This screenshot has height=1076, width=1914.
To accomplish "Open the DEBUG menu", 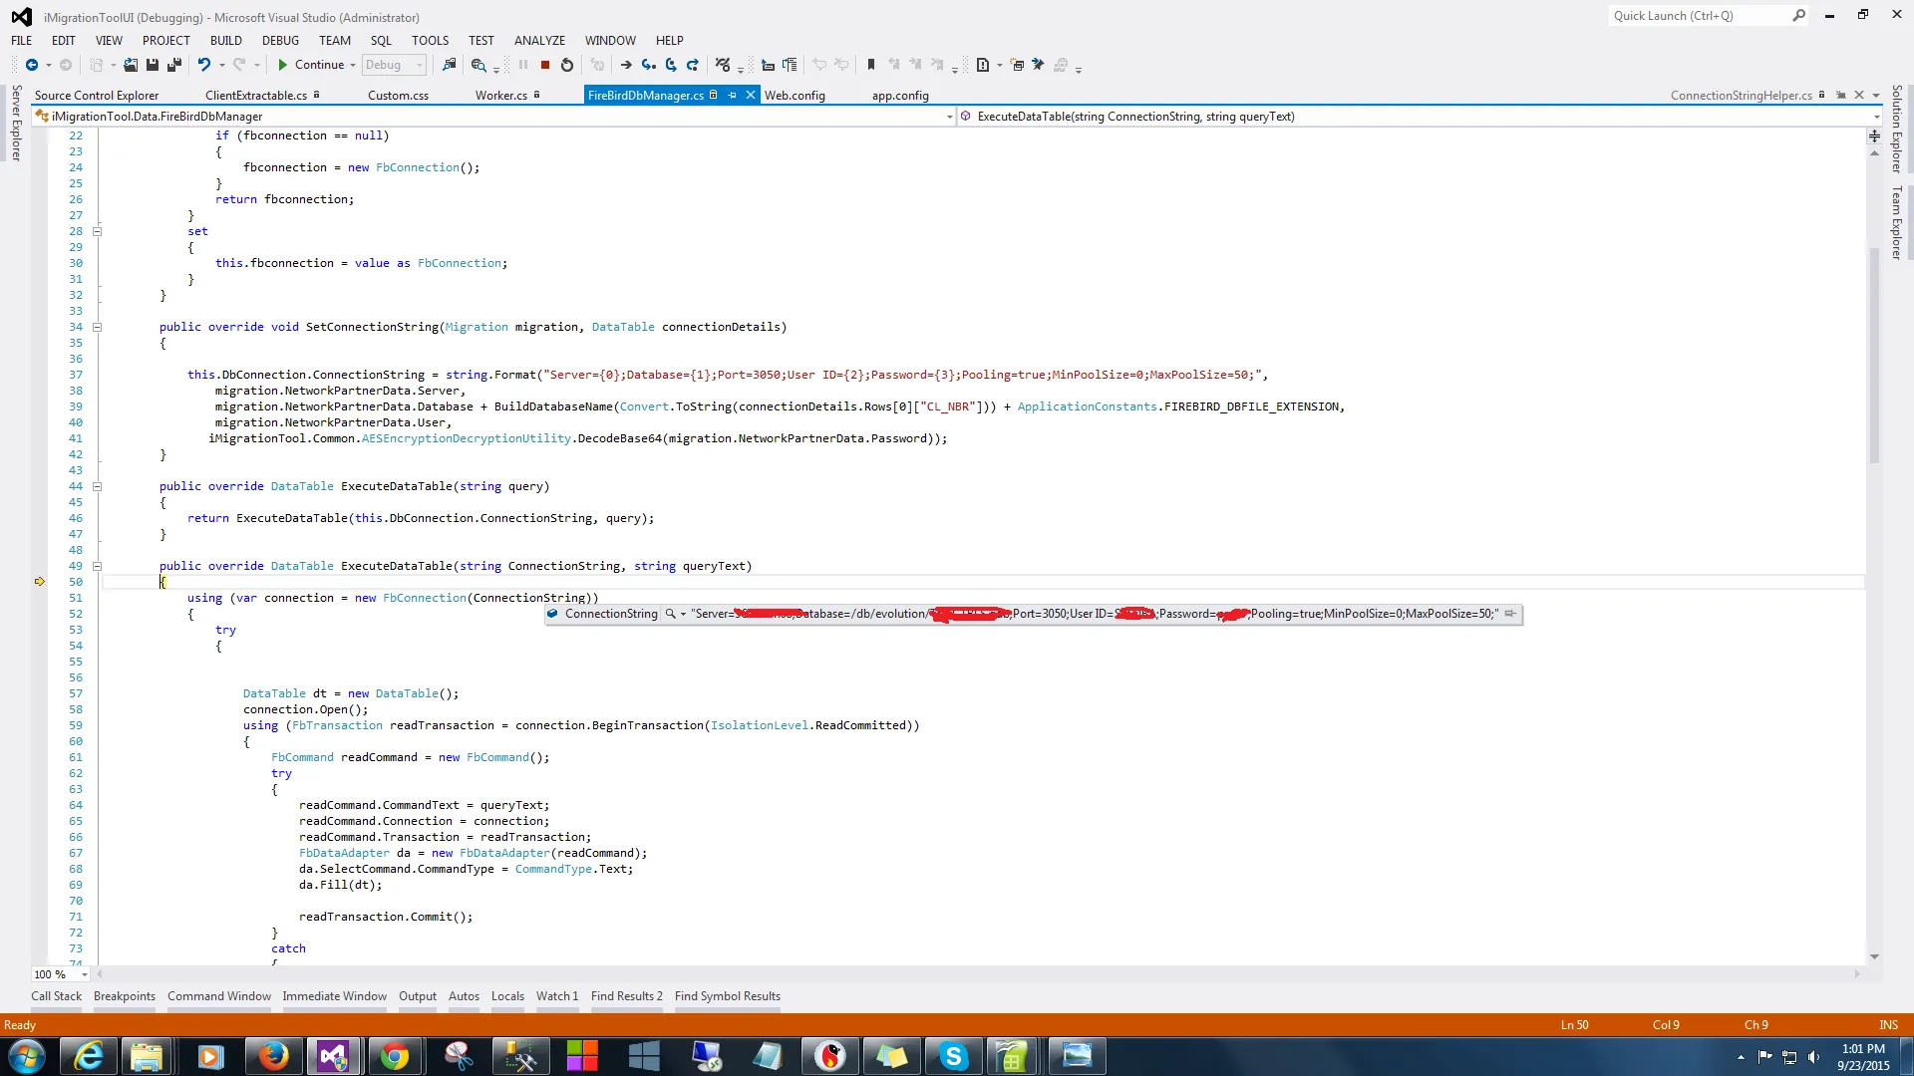I will click(x=280, y=41).
